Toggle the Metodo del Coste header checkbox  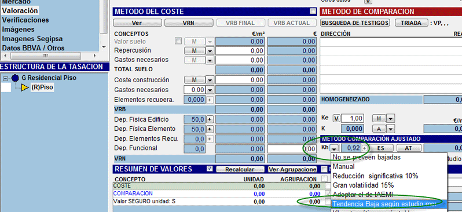[313, 11]
